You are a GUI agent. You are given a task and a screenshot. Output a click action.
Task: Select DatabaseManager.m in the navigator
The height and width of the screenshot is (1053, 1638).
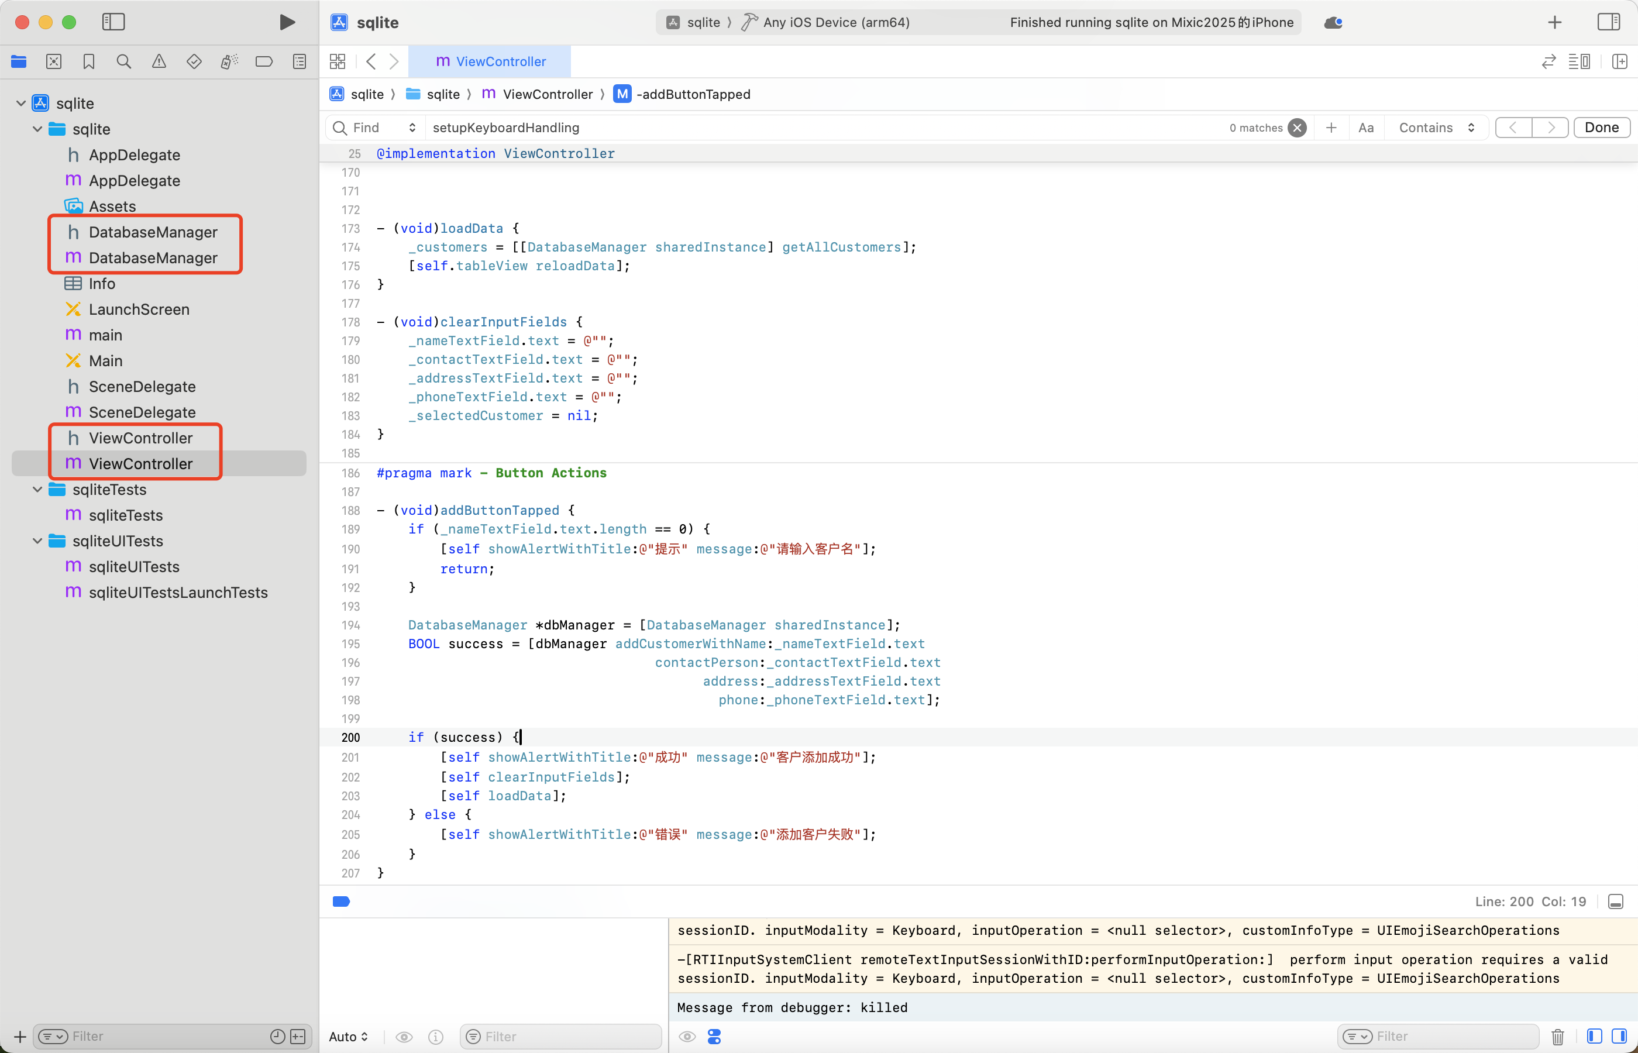(153, 258)
